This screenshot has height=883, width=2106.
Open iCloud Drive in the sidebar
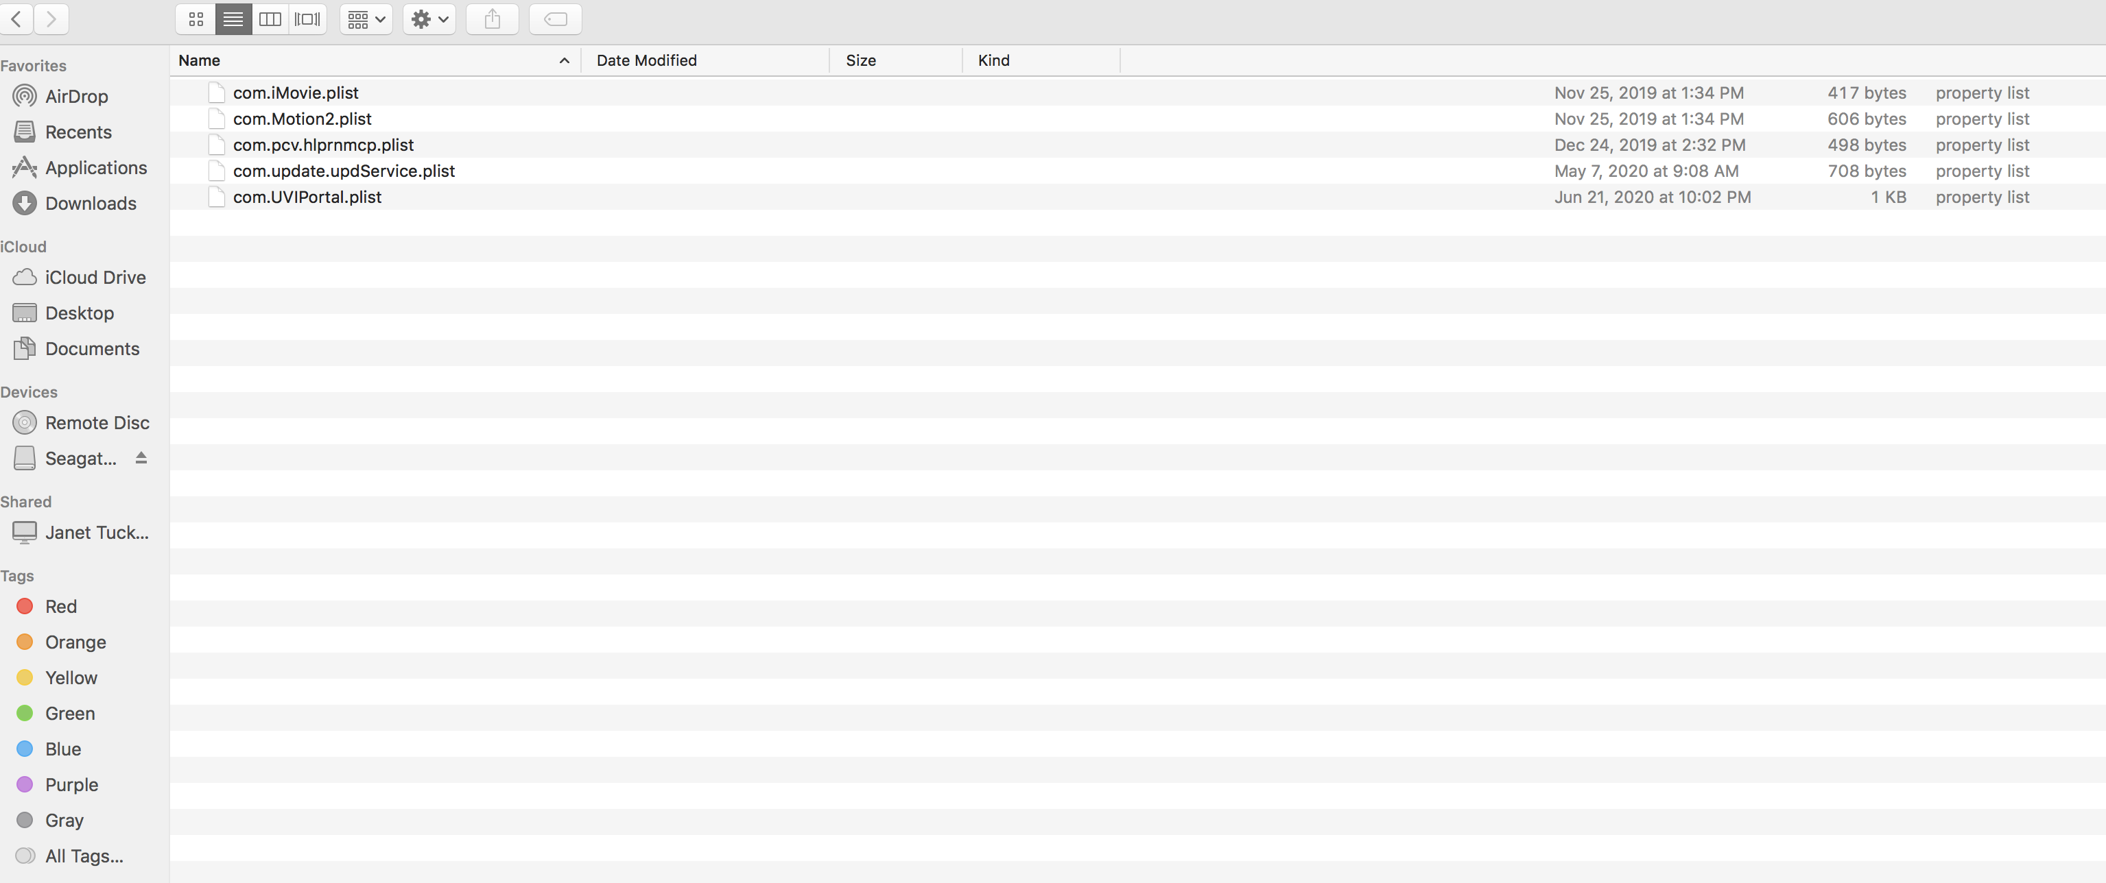pyautogui.click(x=95, y=277)
